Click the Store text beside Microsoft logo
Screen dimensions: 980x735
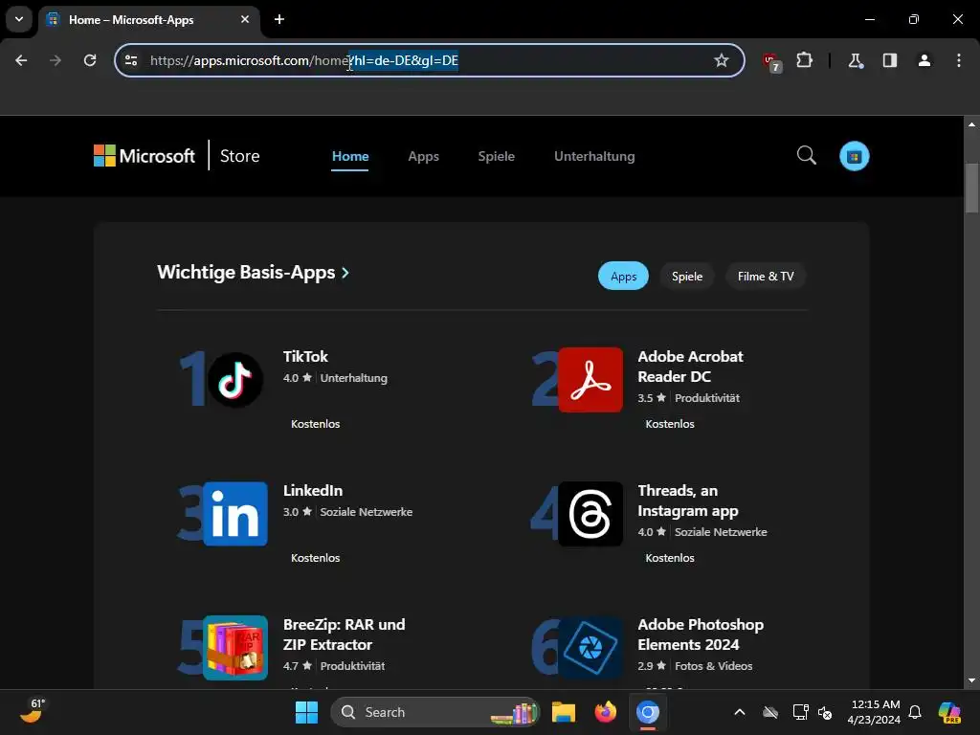click(239, 156)
